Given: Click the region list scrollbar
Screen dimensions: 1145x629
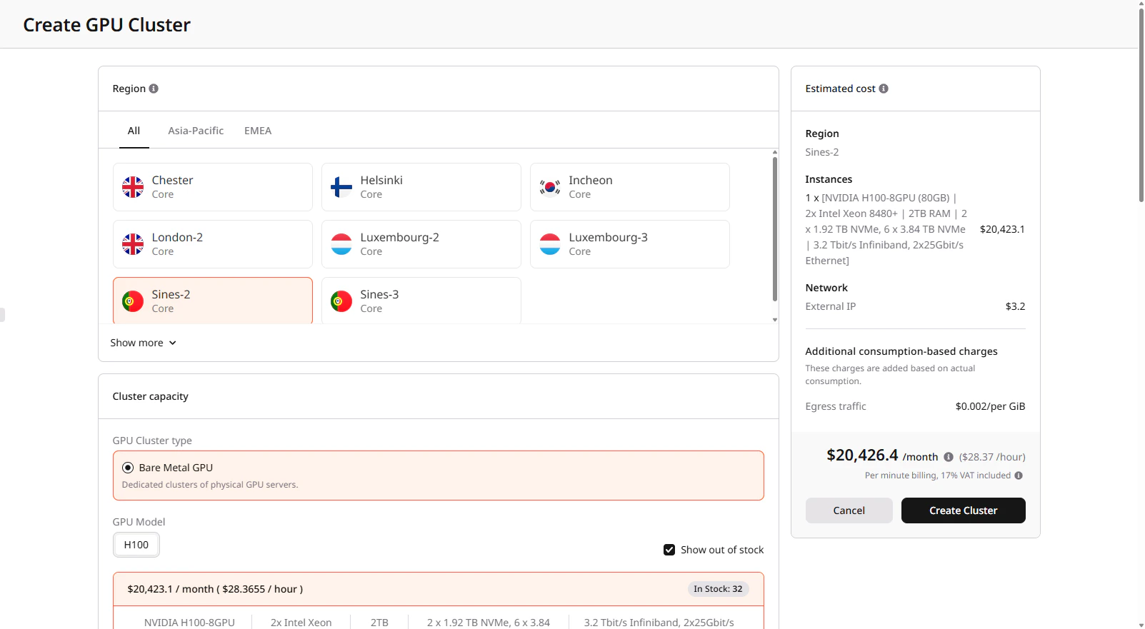Looking at the screenshot, I should 775,228.
